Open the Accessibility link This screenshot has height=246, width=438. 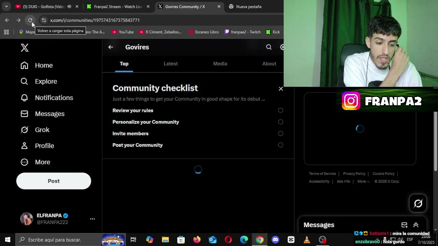click(x=319, y=181)
